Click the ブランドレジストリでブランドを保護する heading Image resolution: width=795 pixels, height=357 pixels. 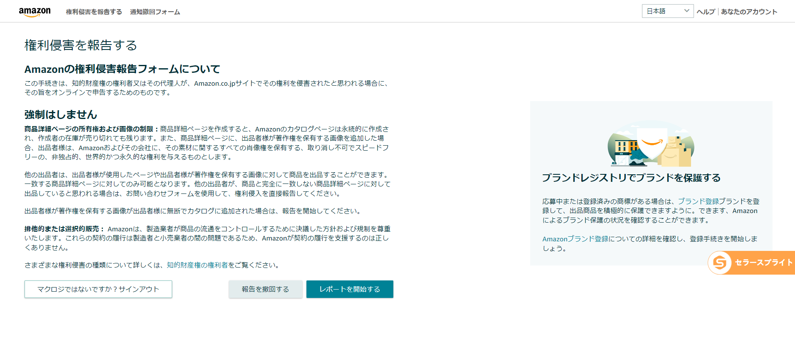(631, 178)
